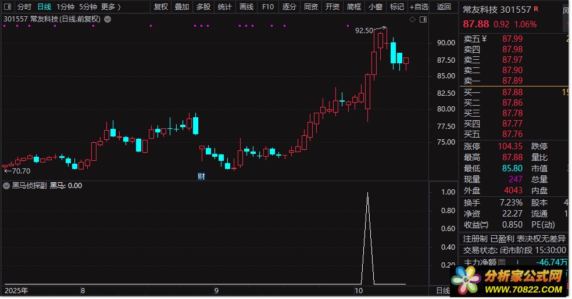The image size is (572, 299).
Task: Select the 买三 bid price 87.78
Action: tap(512, 113)
